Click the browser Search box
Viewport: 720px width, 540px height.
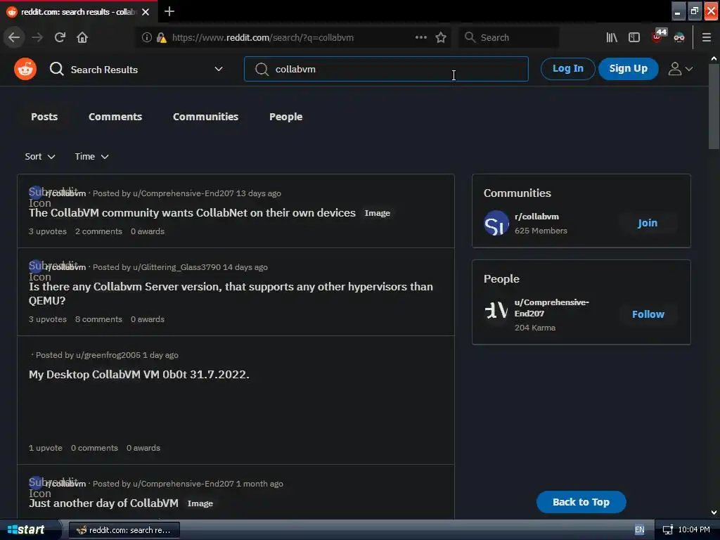[x=509, y=38]
